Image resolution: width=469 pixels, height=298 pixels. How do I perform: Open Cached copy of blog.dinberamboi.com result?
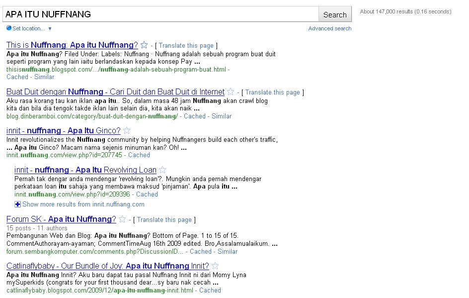click(195, 116)
